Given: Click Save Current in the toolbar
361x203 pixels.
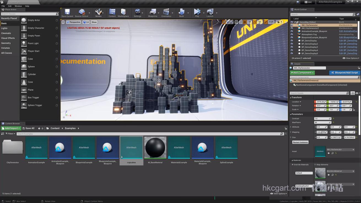Looking at the screenshot, I should coord(67,13).
